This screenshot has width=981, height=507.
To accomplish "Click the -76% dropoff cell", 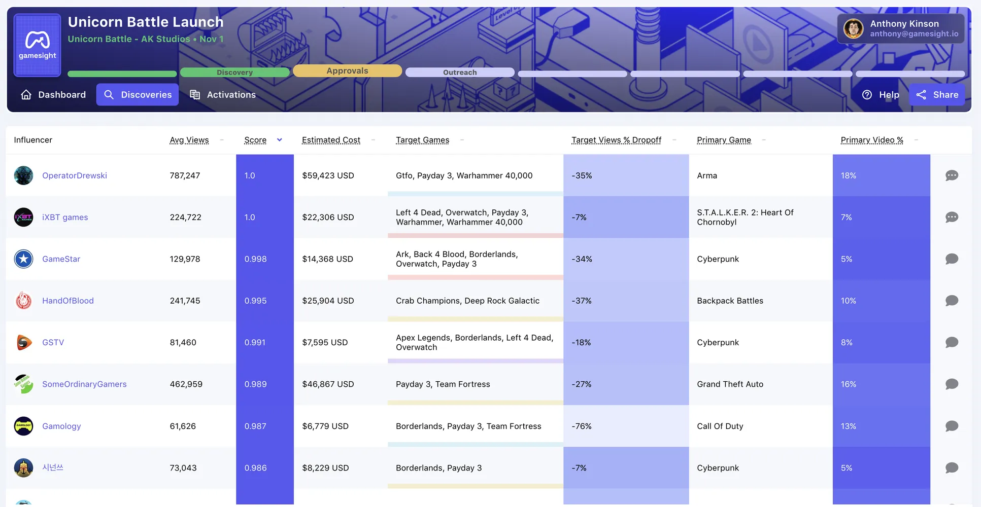I will 626,426.
